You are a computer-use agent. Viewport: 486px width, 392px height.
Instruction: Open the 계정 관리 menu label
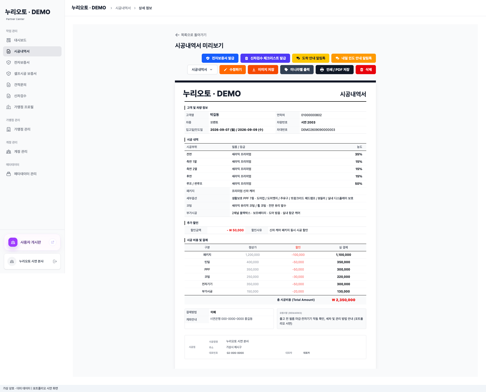click(21, 152)
